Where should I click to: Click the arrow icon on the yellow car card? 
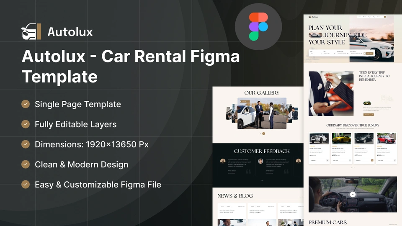point(350,160)
